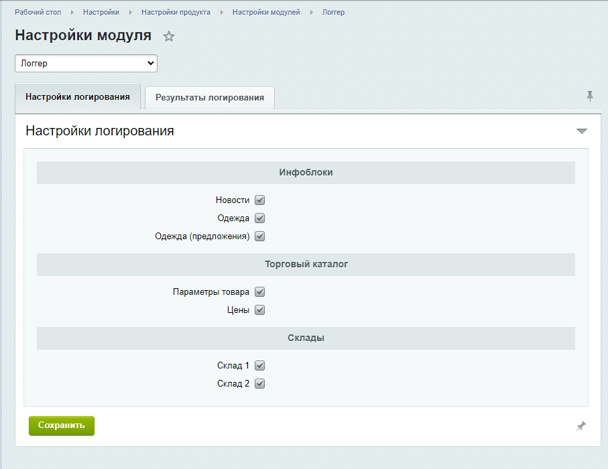Switch to Результаты логирования tab
Image resolution: width=608 pixels, height=469 pixels.
(x=210, y=97)
